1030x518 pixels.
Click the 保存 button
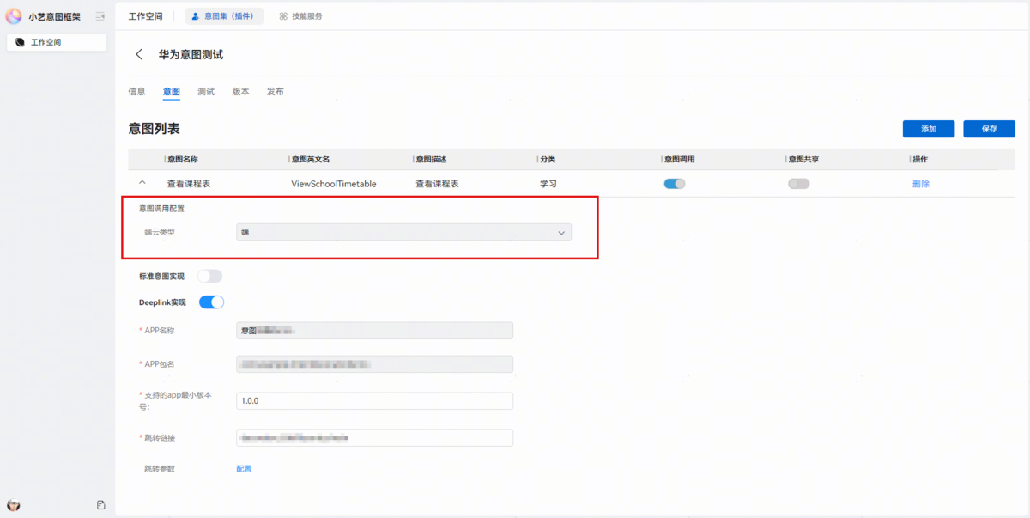989,129
